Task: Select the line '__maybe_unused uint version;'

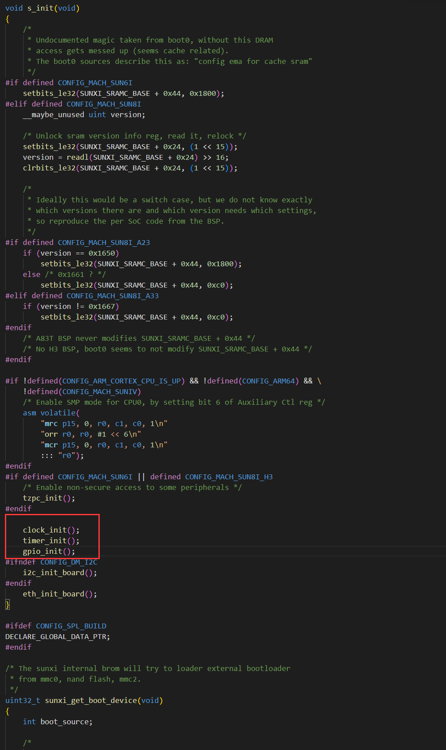Action: (x=84, y=114)
